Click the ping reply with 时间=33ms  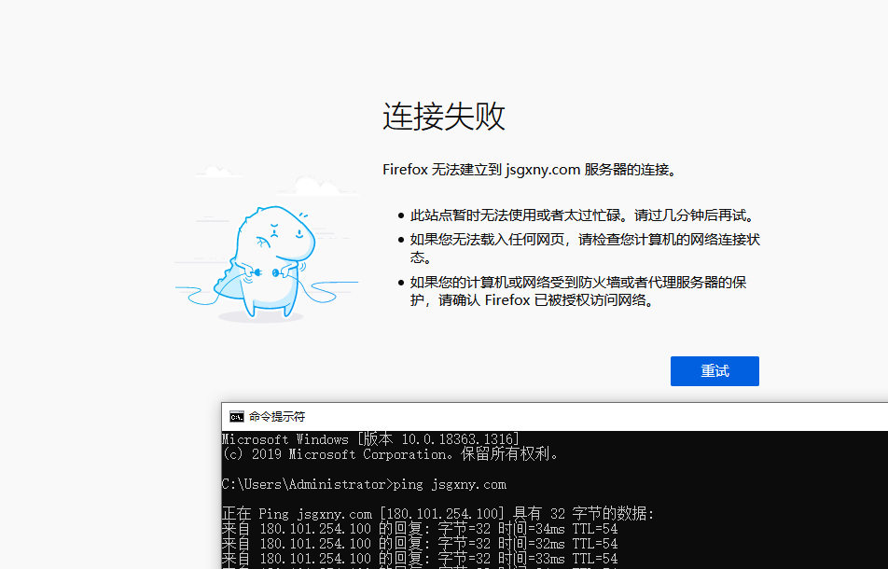click(x=420, y=558)
